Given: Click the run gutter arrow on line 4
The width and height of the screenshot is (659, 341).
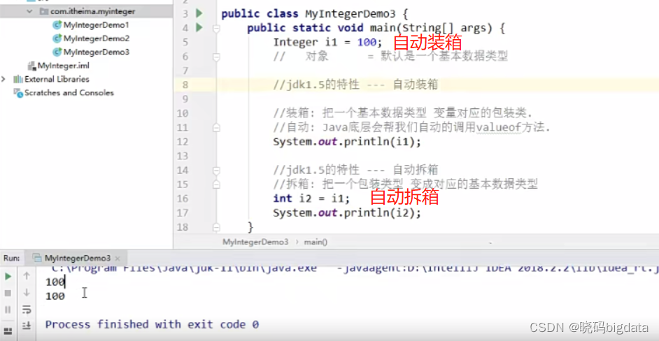Looking at the screenshot, I should pyautogui.click(x=199, y=28).
